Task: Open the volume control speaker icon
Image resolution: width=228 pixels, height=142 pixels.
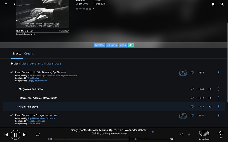Action: point(221,133)
